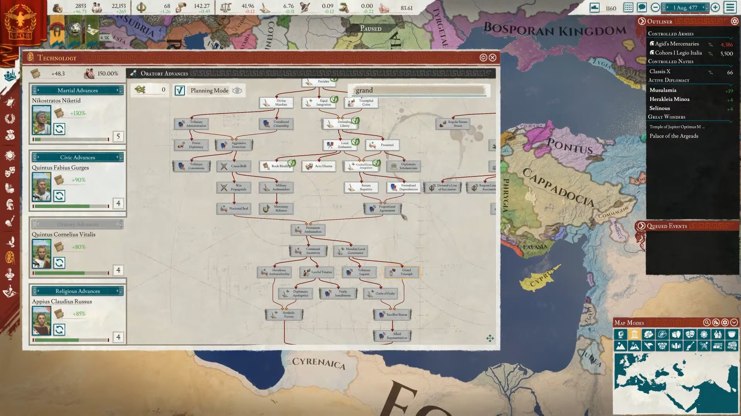Open the map modes search magnifier
The width and height of the screenshot is (741, 416).
(x=707, y=323)
